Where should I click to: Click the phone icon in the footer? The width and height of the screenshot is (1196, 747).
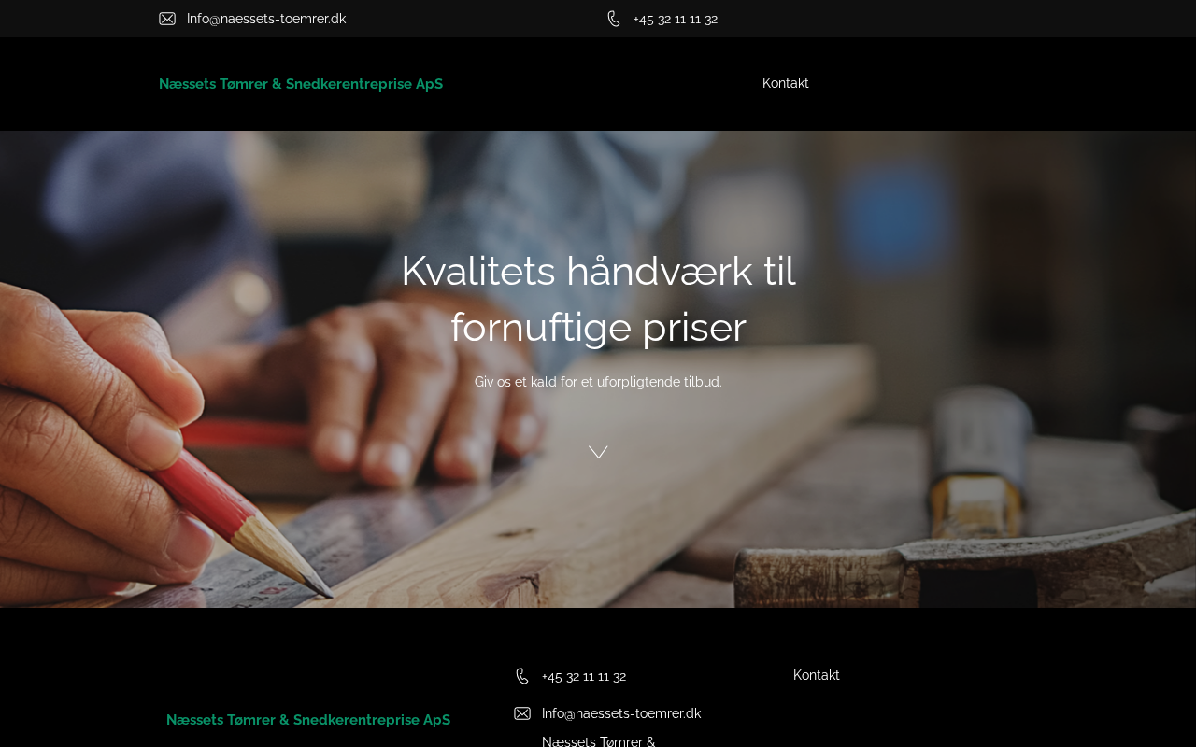coord(522,676)
